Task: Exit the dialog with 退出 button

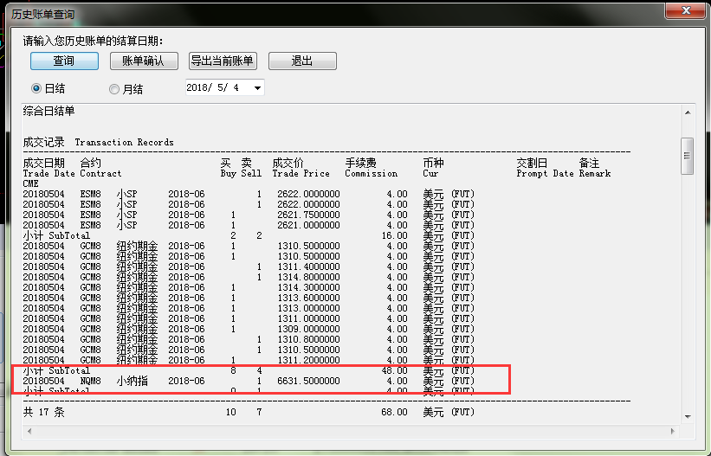Action: [301, 61]
